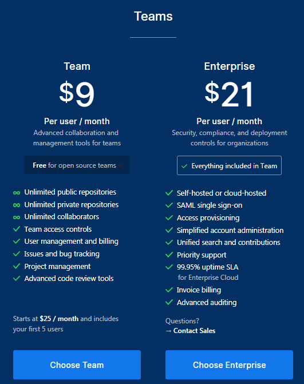Click the Enterprise $21 price

pos(229,93)
